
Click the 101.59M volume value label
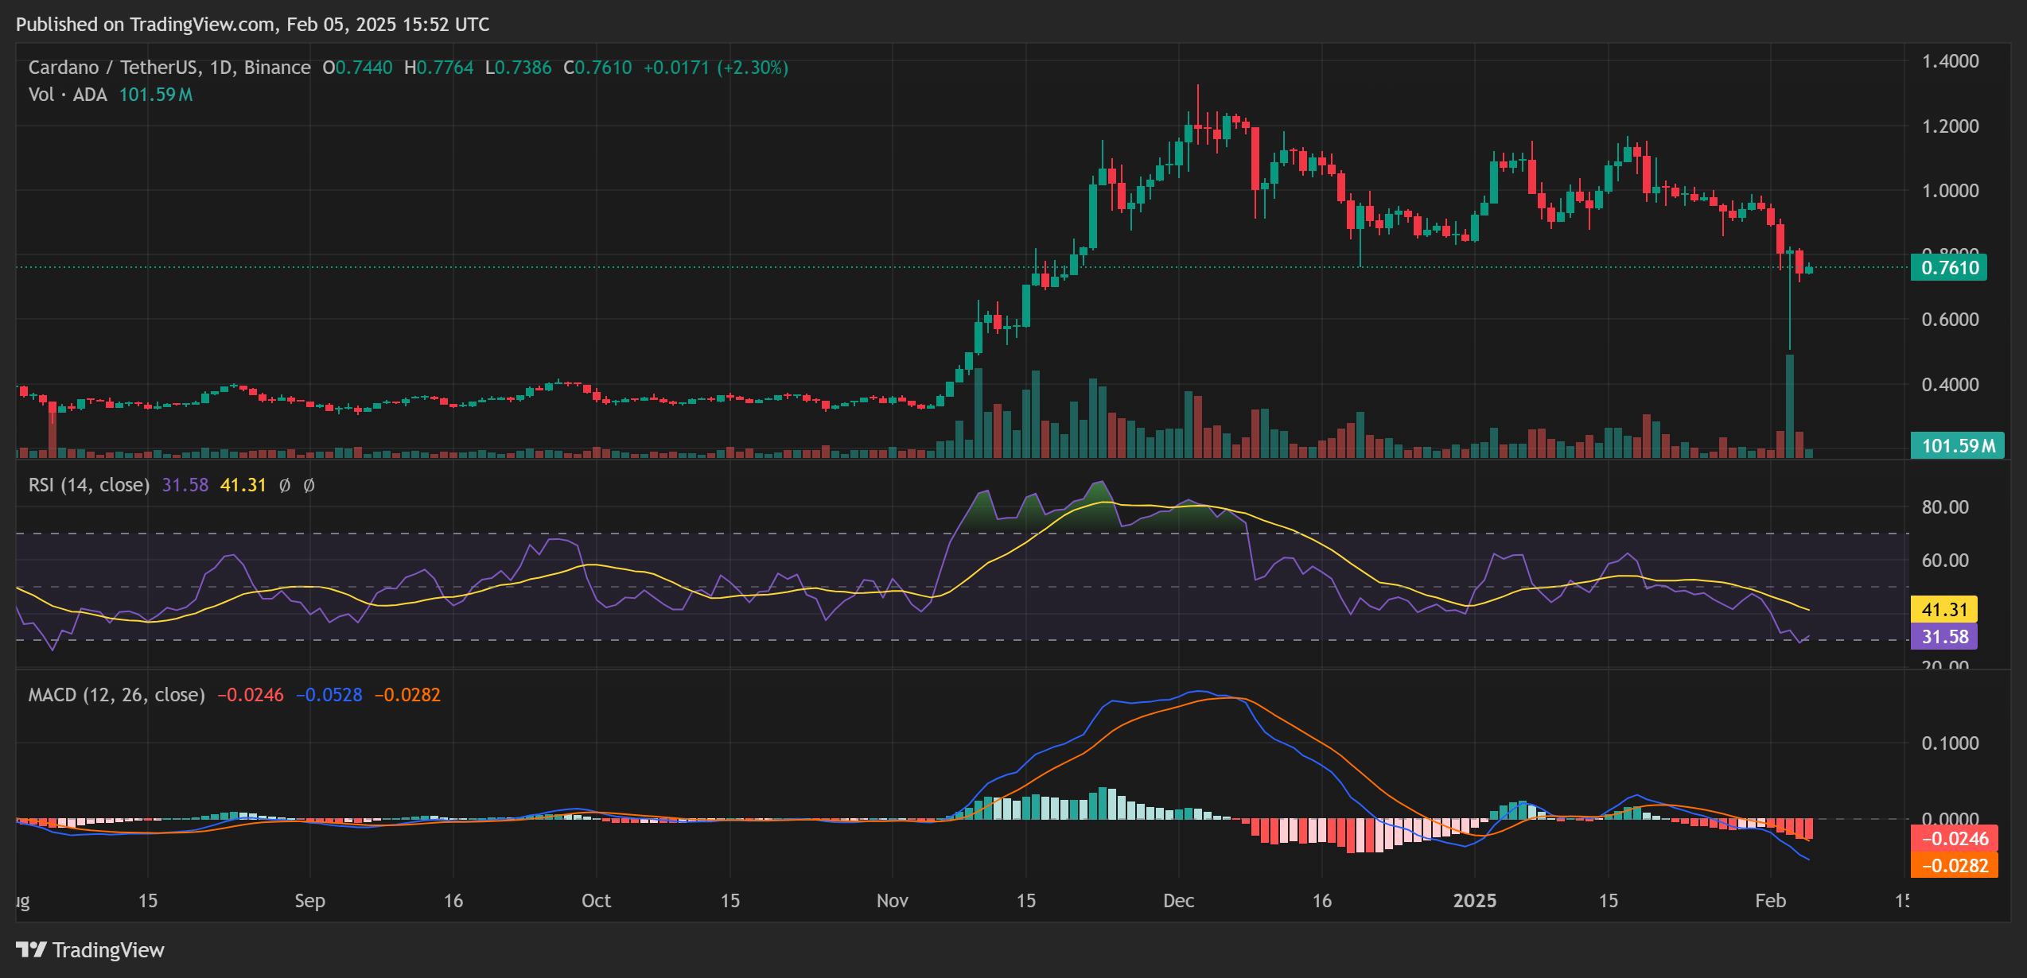coord(1958,446)
